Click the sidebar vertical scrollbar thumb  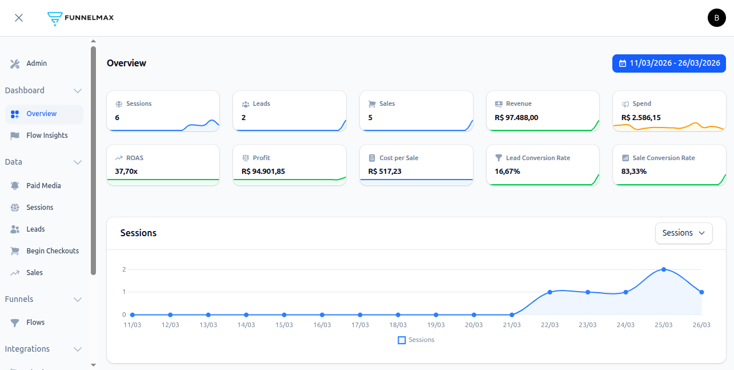[93, 160]
